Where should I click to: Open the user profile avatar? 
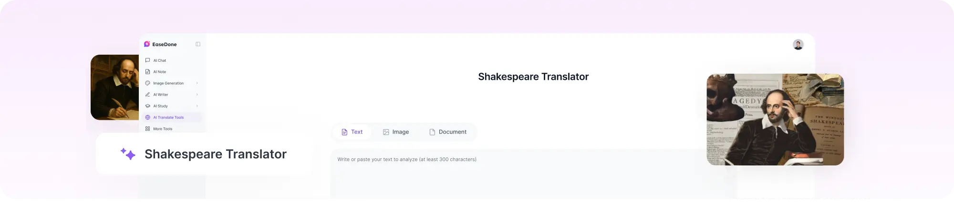point(798,45)
